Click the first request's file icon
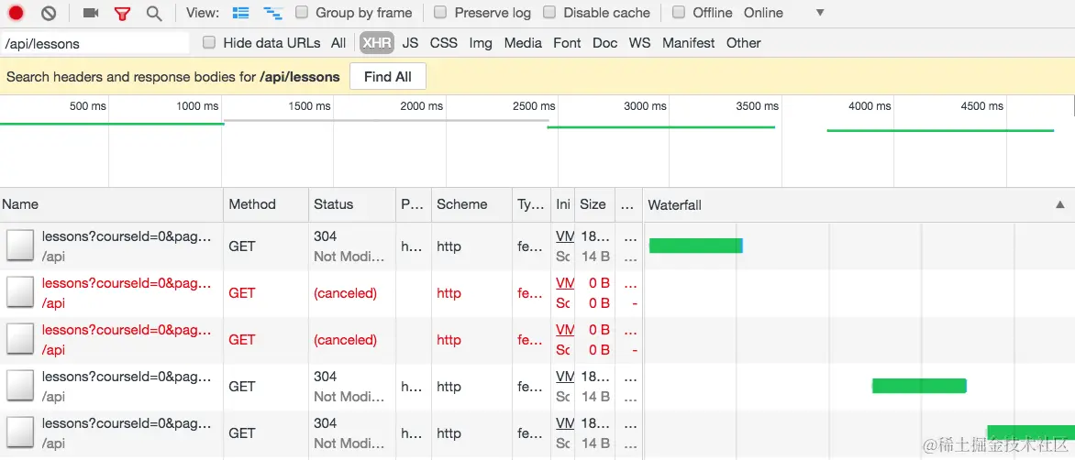 click(19, 246)
